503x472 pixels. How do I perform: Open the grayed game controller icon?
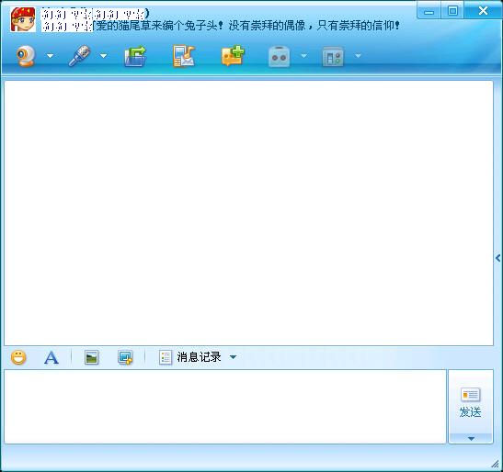(280, 57)
